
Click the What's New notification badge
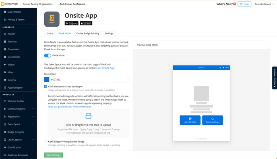234,4
